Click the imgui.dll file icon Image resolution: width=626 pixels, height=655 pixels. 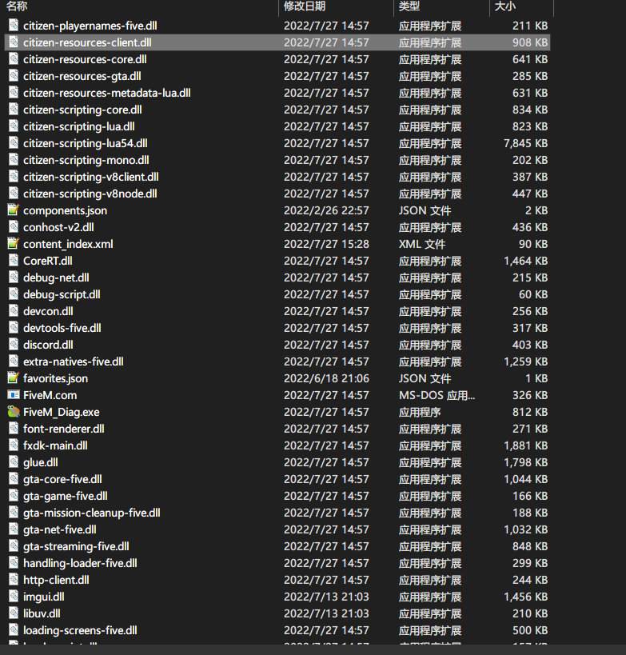click(14, 596)
